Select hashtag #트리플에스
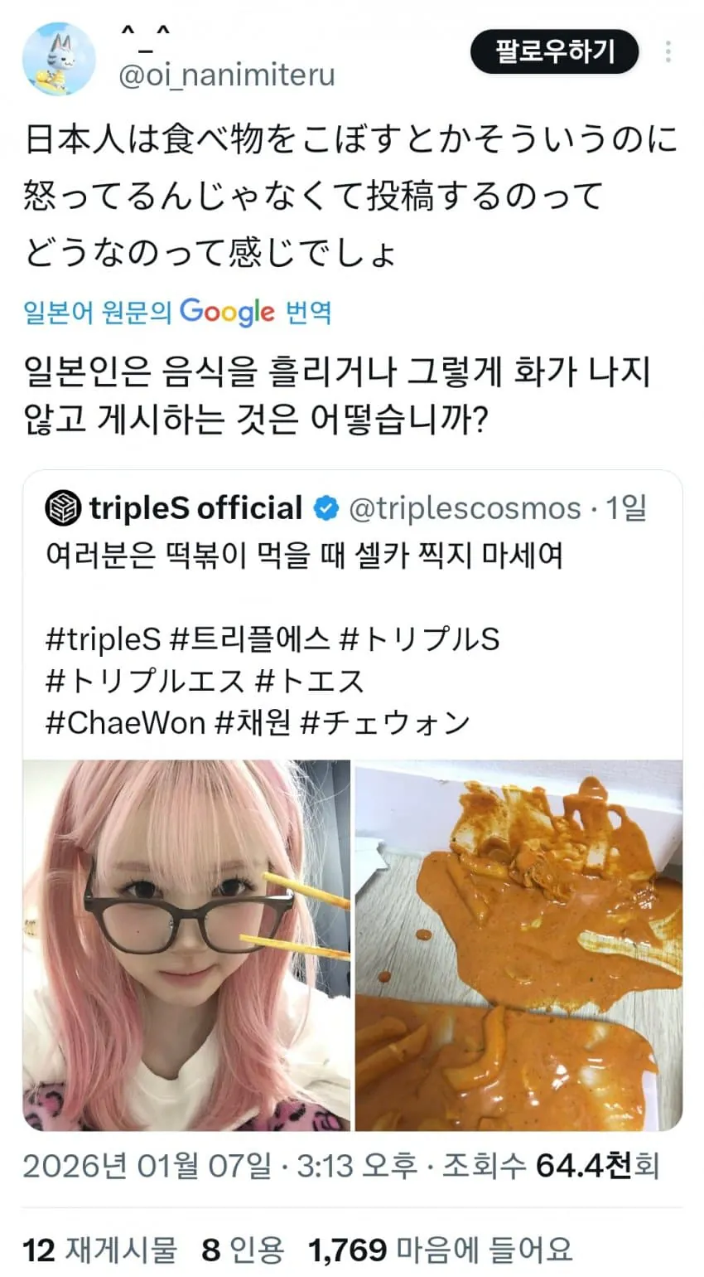Screen dimensions: 704x1277 coord(250,639)
